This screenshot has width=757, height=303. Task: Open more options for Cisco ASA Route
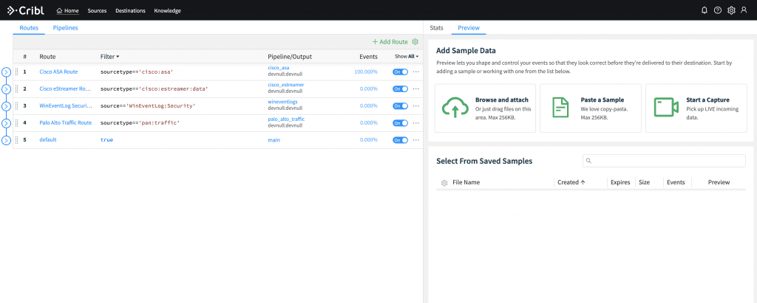[x=416, y=72]
